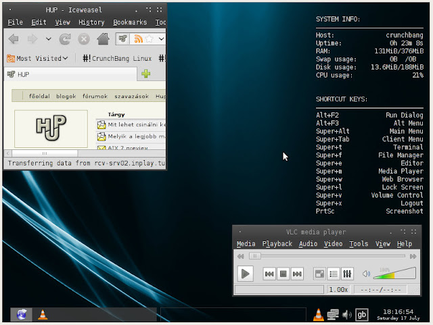The image size is (433, 325).
Task: Click the HUP site favicon in address bar
Action: coord(122,39)
